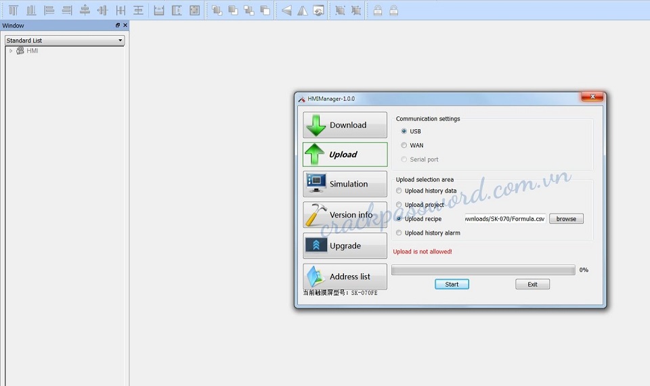Choose the Upload project radio button
The image size is (650, 386).
pyautogui.click(x=399, y=205)
